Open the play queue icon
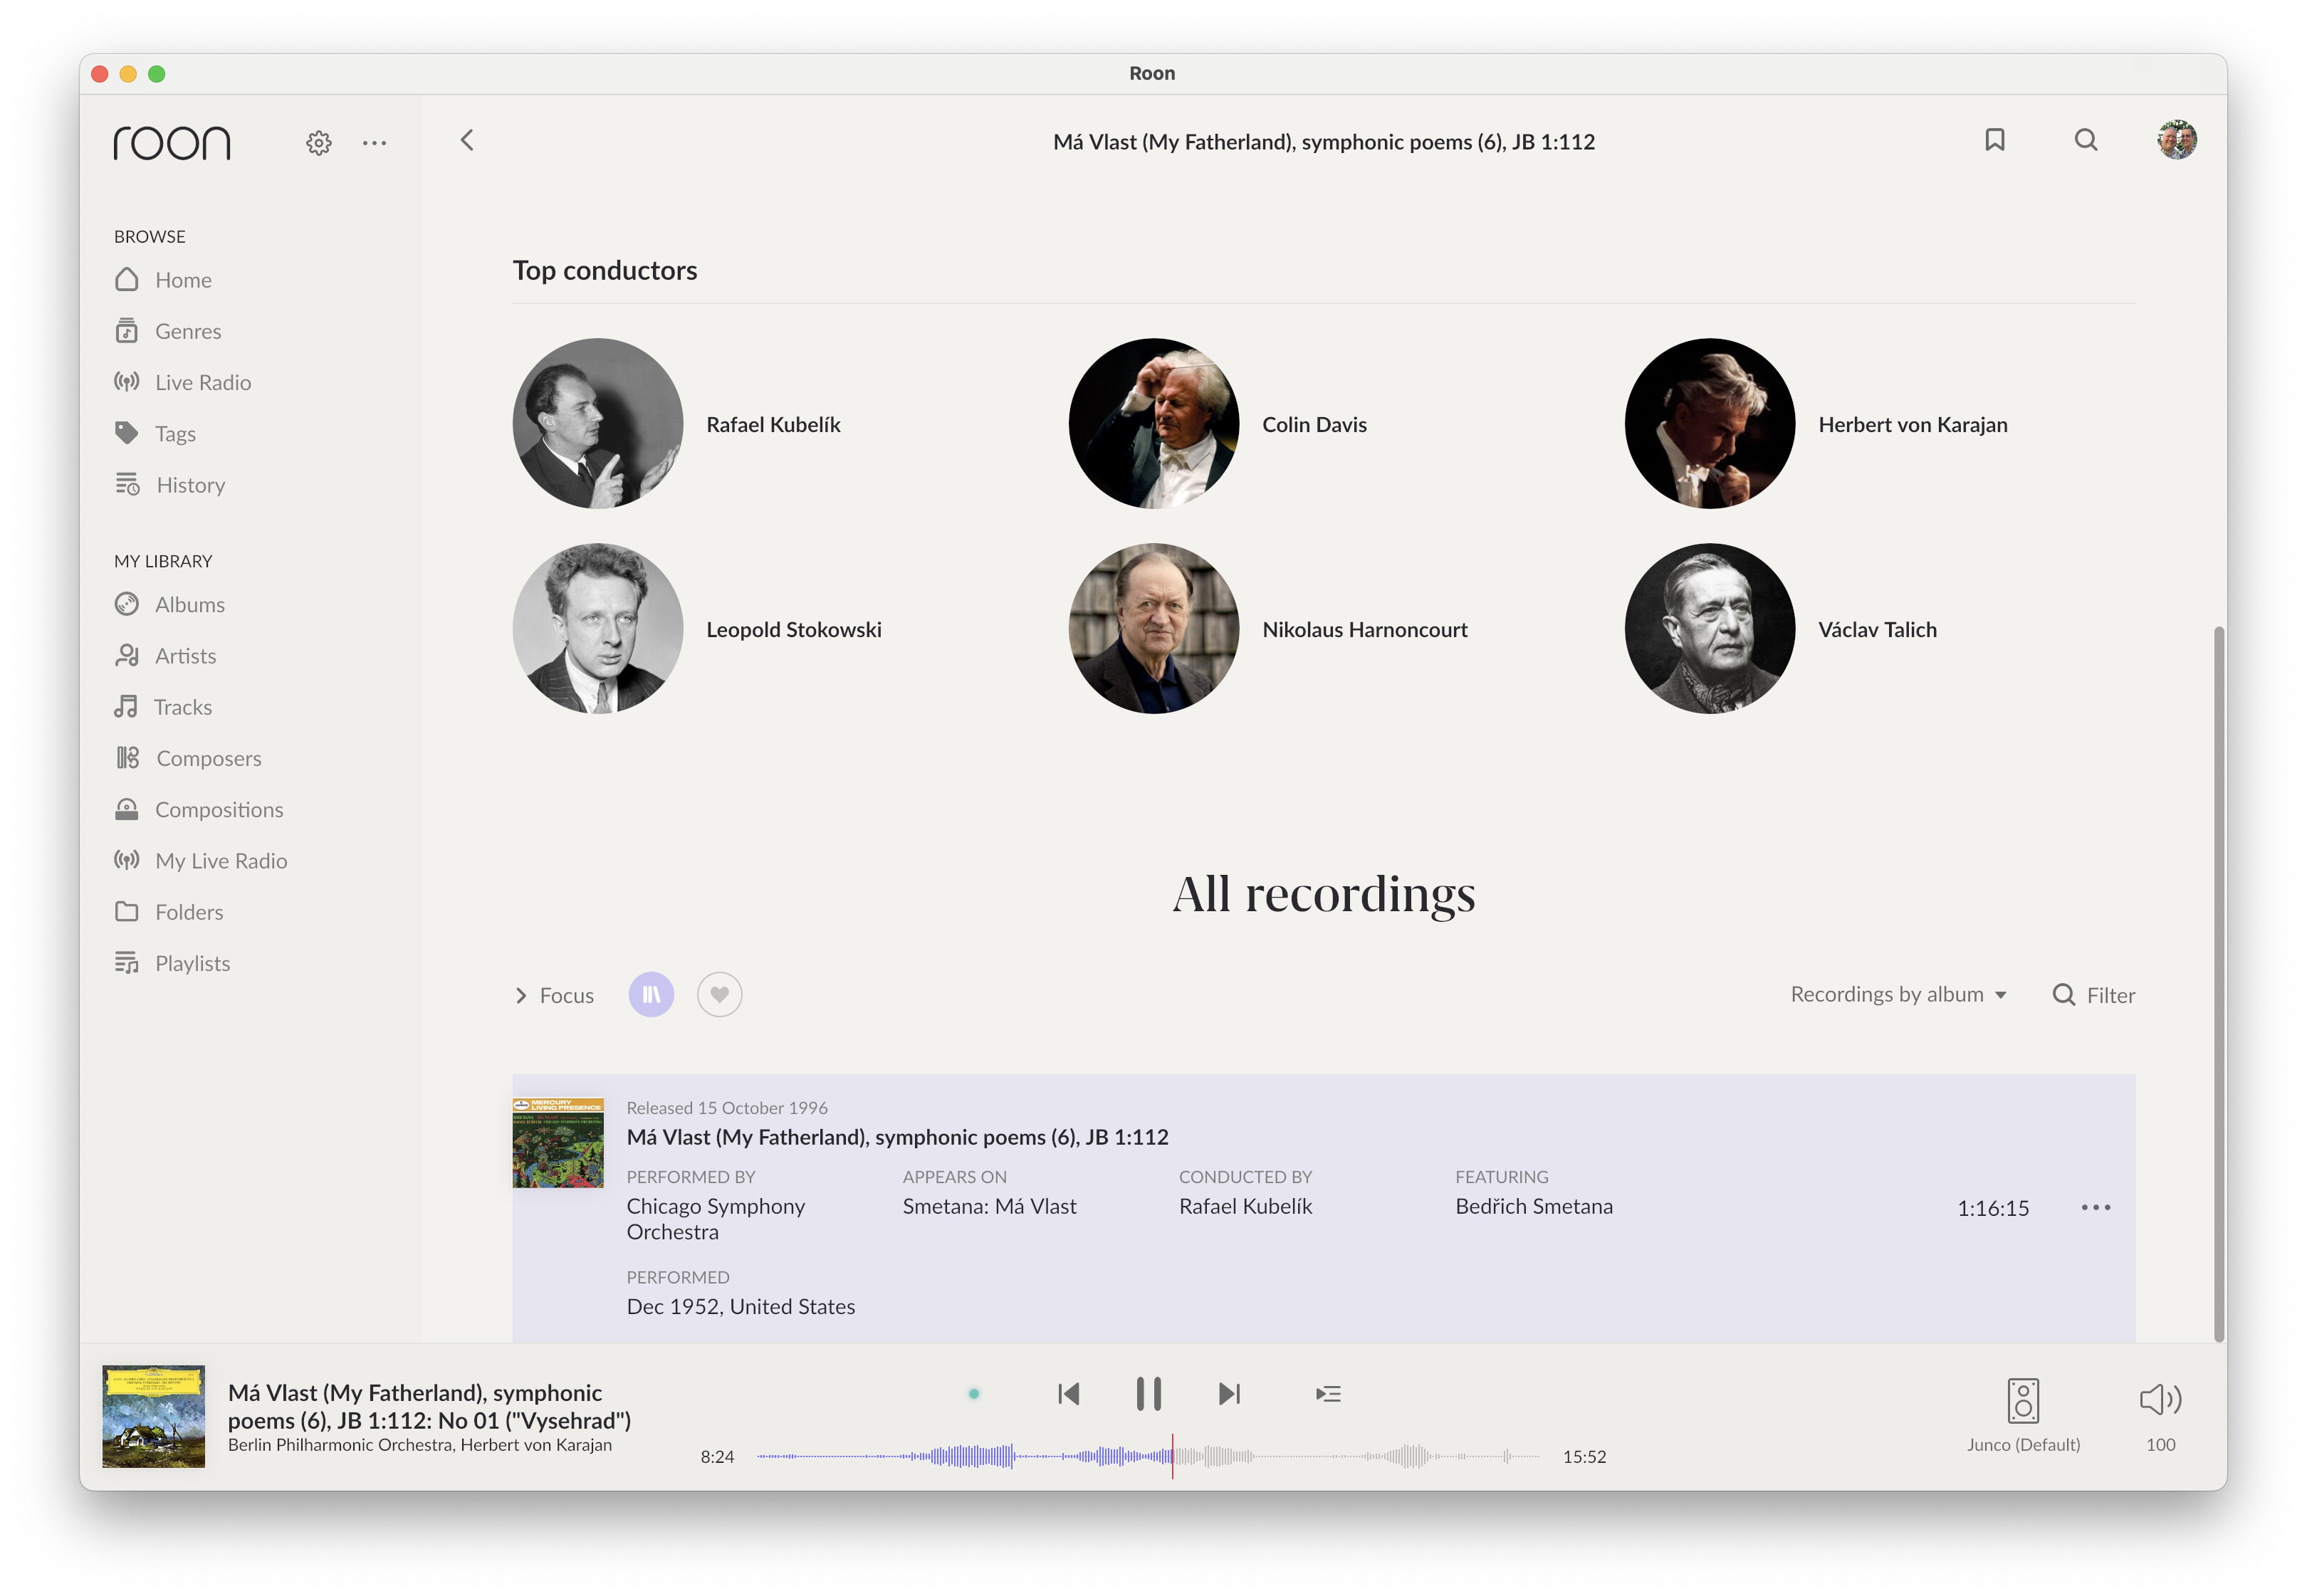The image size is (2307, 1596). point(1328,1393)
